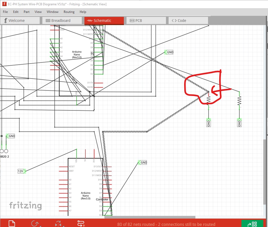Click the Autoroute icon
Screen dimensions: 268x227
click(x=81, y=224)
